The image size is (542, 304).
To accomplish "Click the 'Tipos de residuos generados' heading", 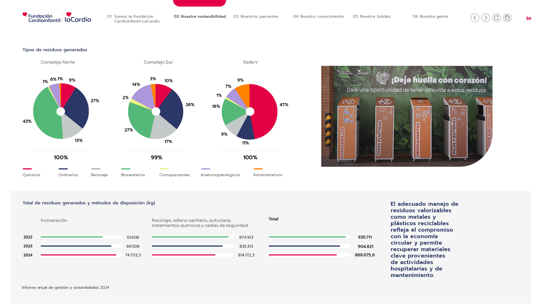I will 55,50.
